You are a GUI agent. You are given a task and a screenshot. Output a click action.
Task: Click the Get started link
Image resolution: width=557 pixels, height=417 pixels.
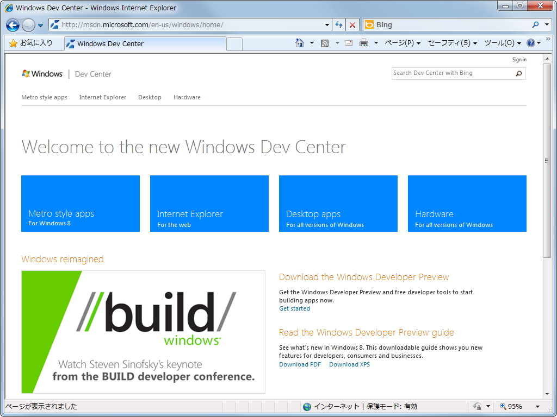click(294, 308)
